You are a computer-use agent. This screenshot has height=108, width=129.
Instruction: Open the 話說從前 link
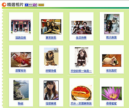click(21, 38)
